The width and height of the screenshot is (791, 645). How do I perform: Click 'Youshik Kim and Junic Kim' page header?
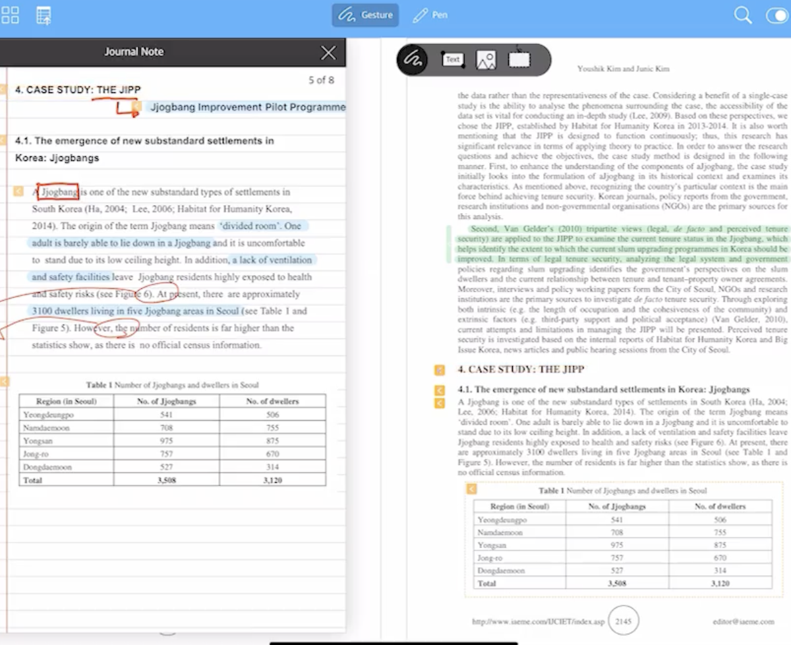(x=623, y=69)
